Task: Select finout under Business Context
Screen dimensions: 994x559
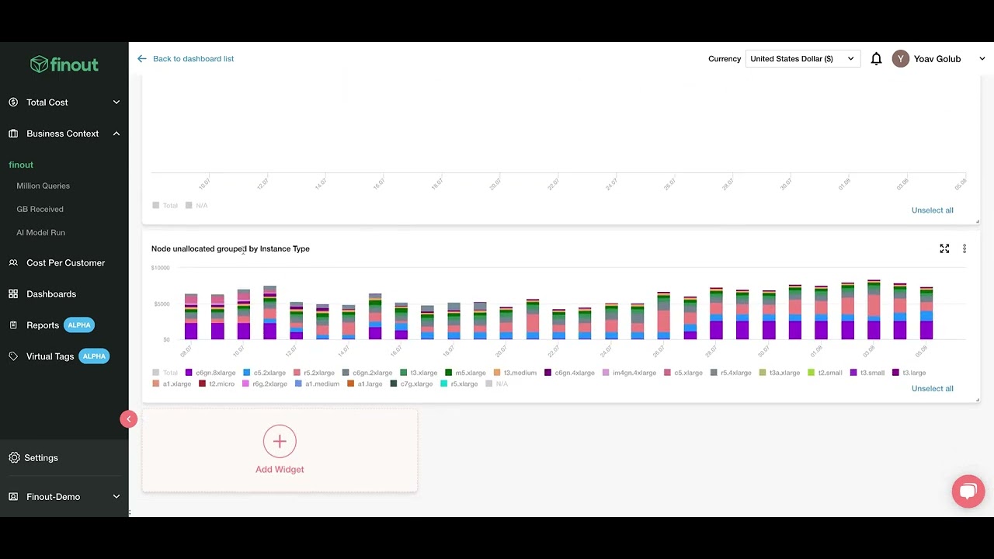Action: coord(21,165)
